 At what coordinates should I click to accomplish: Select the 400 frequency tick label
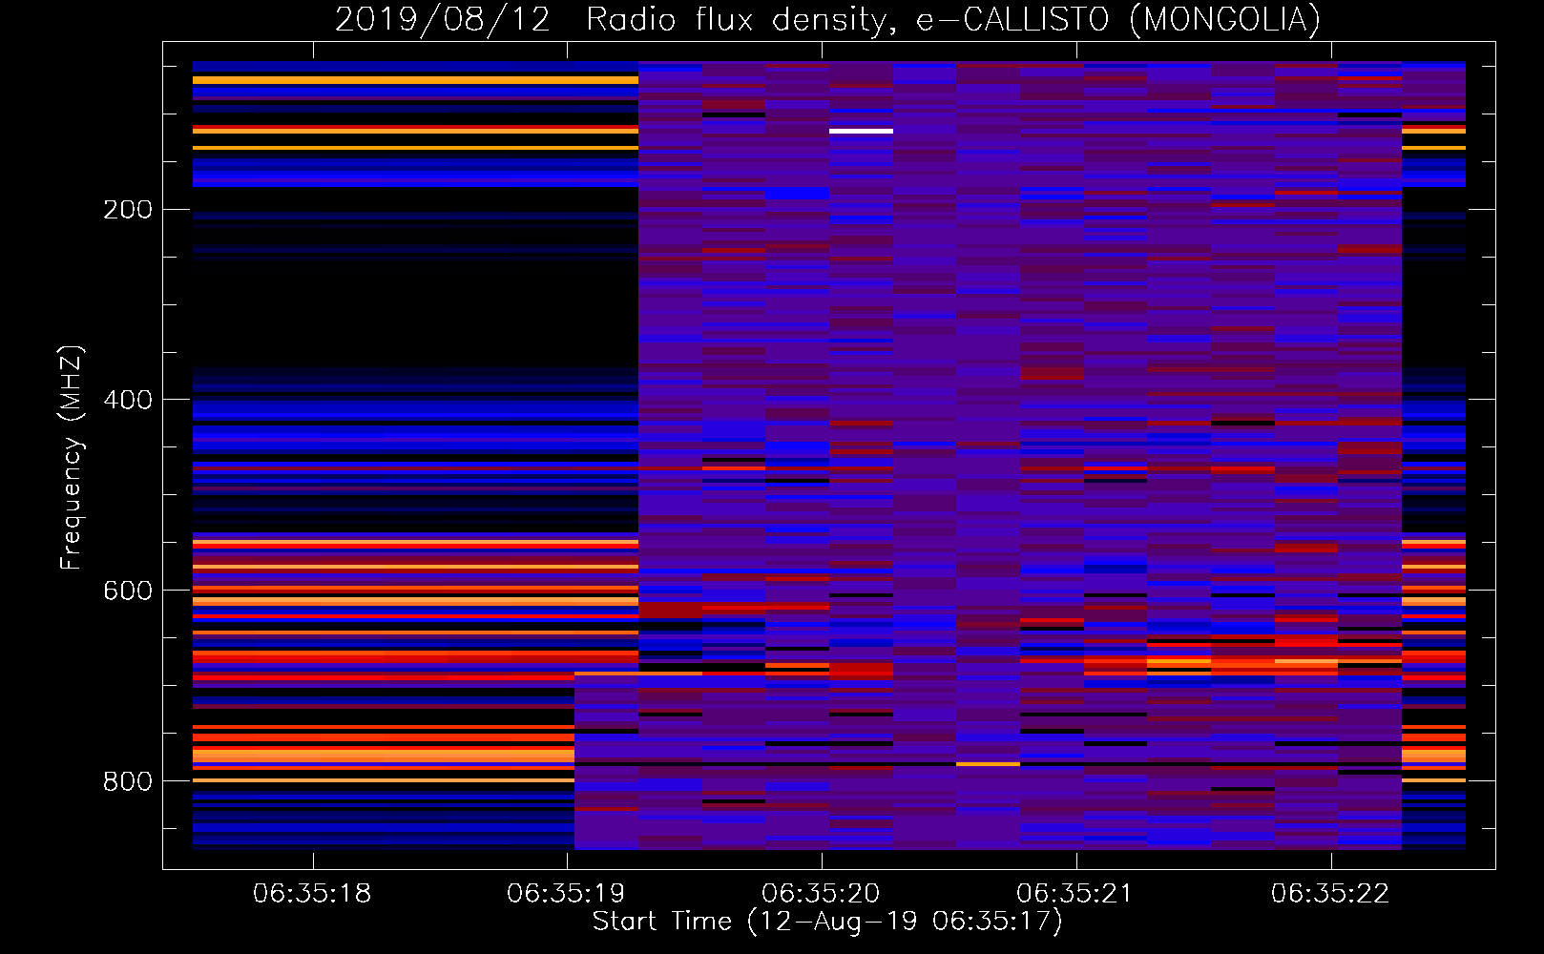click(128, 400)
